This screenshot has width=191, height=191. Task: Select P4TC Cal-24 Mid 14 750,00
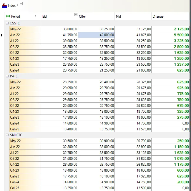pos(133,123)
